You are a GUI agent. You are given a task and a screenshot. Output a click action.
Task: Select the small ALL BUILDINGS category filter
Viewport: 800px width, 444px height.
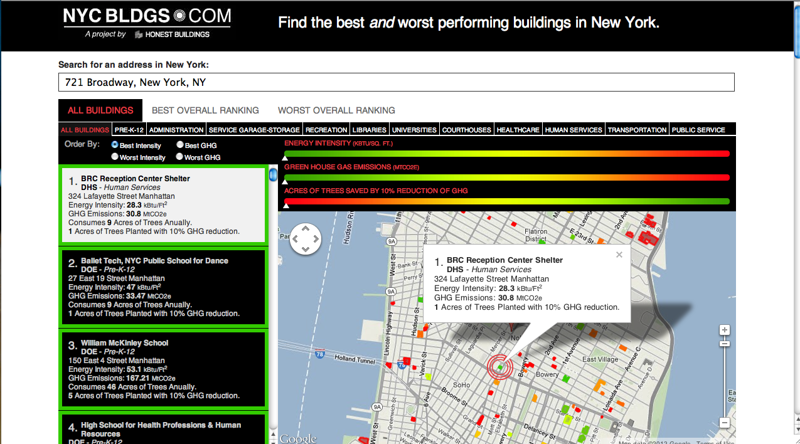(85, 130)
